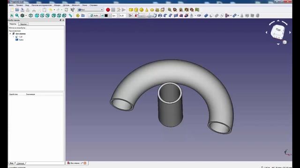Open the Auto snap mode selector
The image size is (300, 168).
[x=94, y=15]
